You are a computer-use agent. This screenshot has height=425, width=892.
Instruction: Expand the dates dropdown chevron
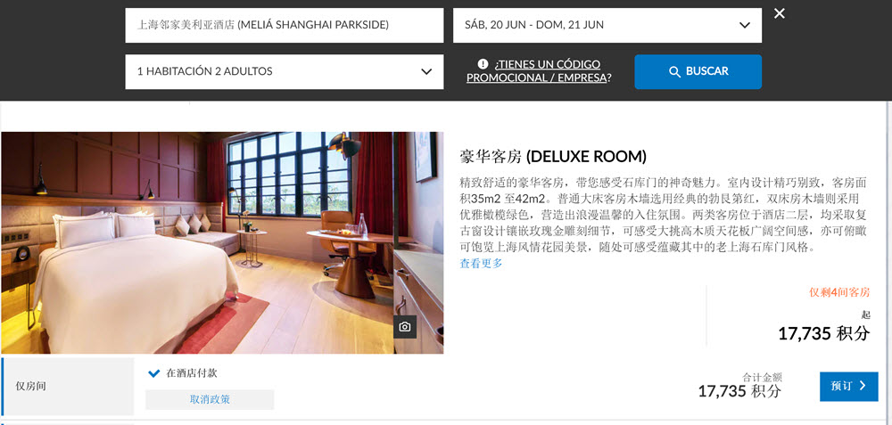coord(744,25)
